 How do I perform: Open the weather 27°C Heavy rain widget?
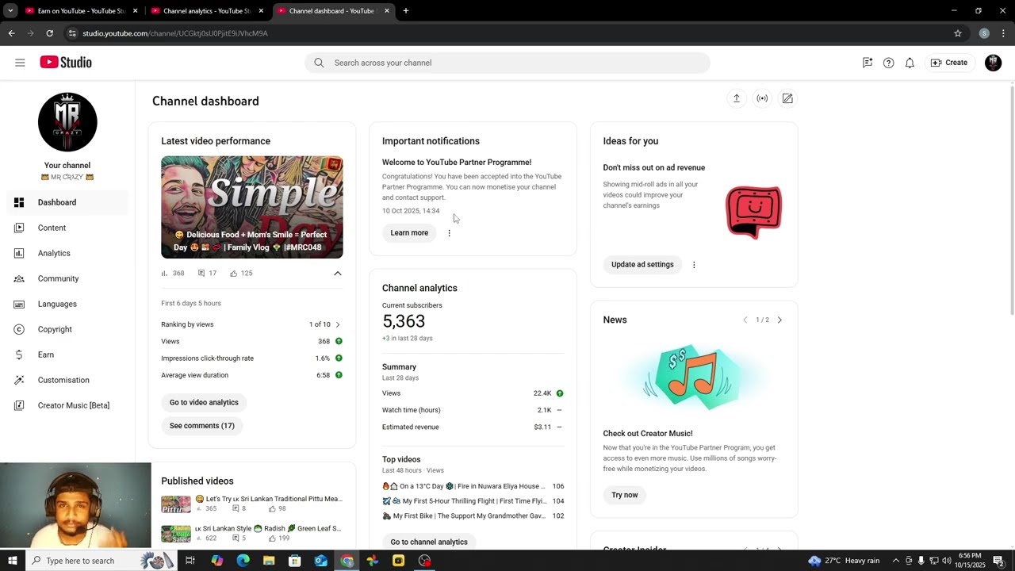click(x=844, y=561)
